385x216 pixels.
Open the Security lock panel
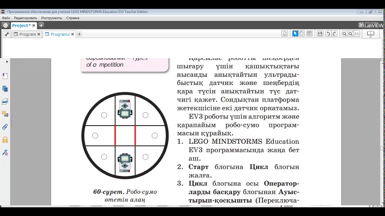(5, 139)
